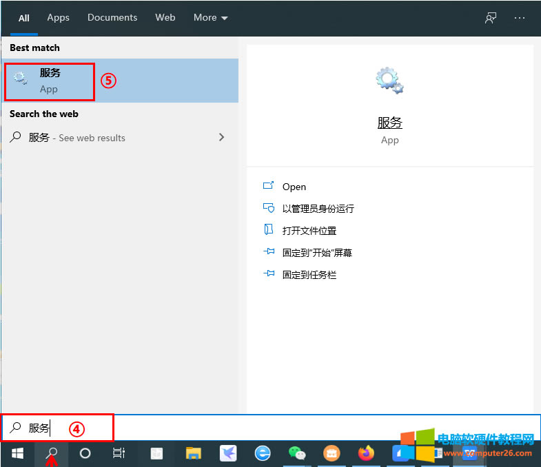Open Task View from the taskbar
This screenshot has width=541, height=467.
119,453
